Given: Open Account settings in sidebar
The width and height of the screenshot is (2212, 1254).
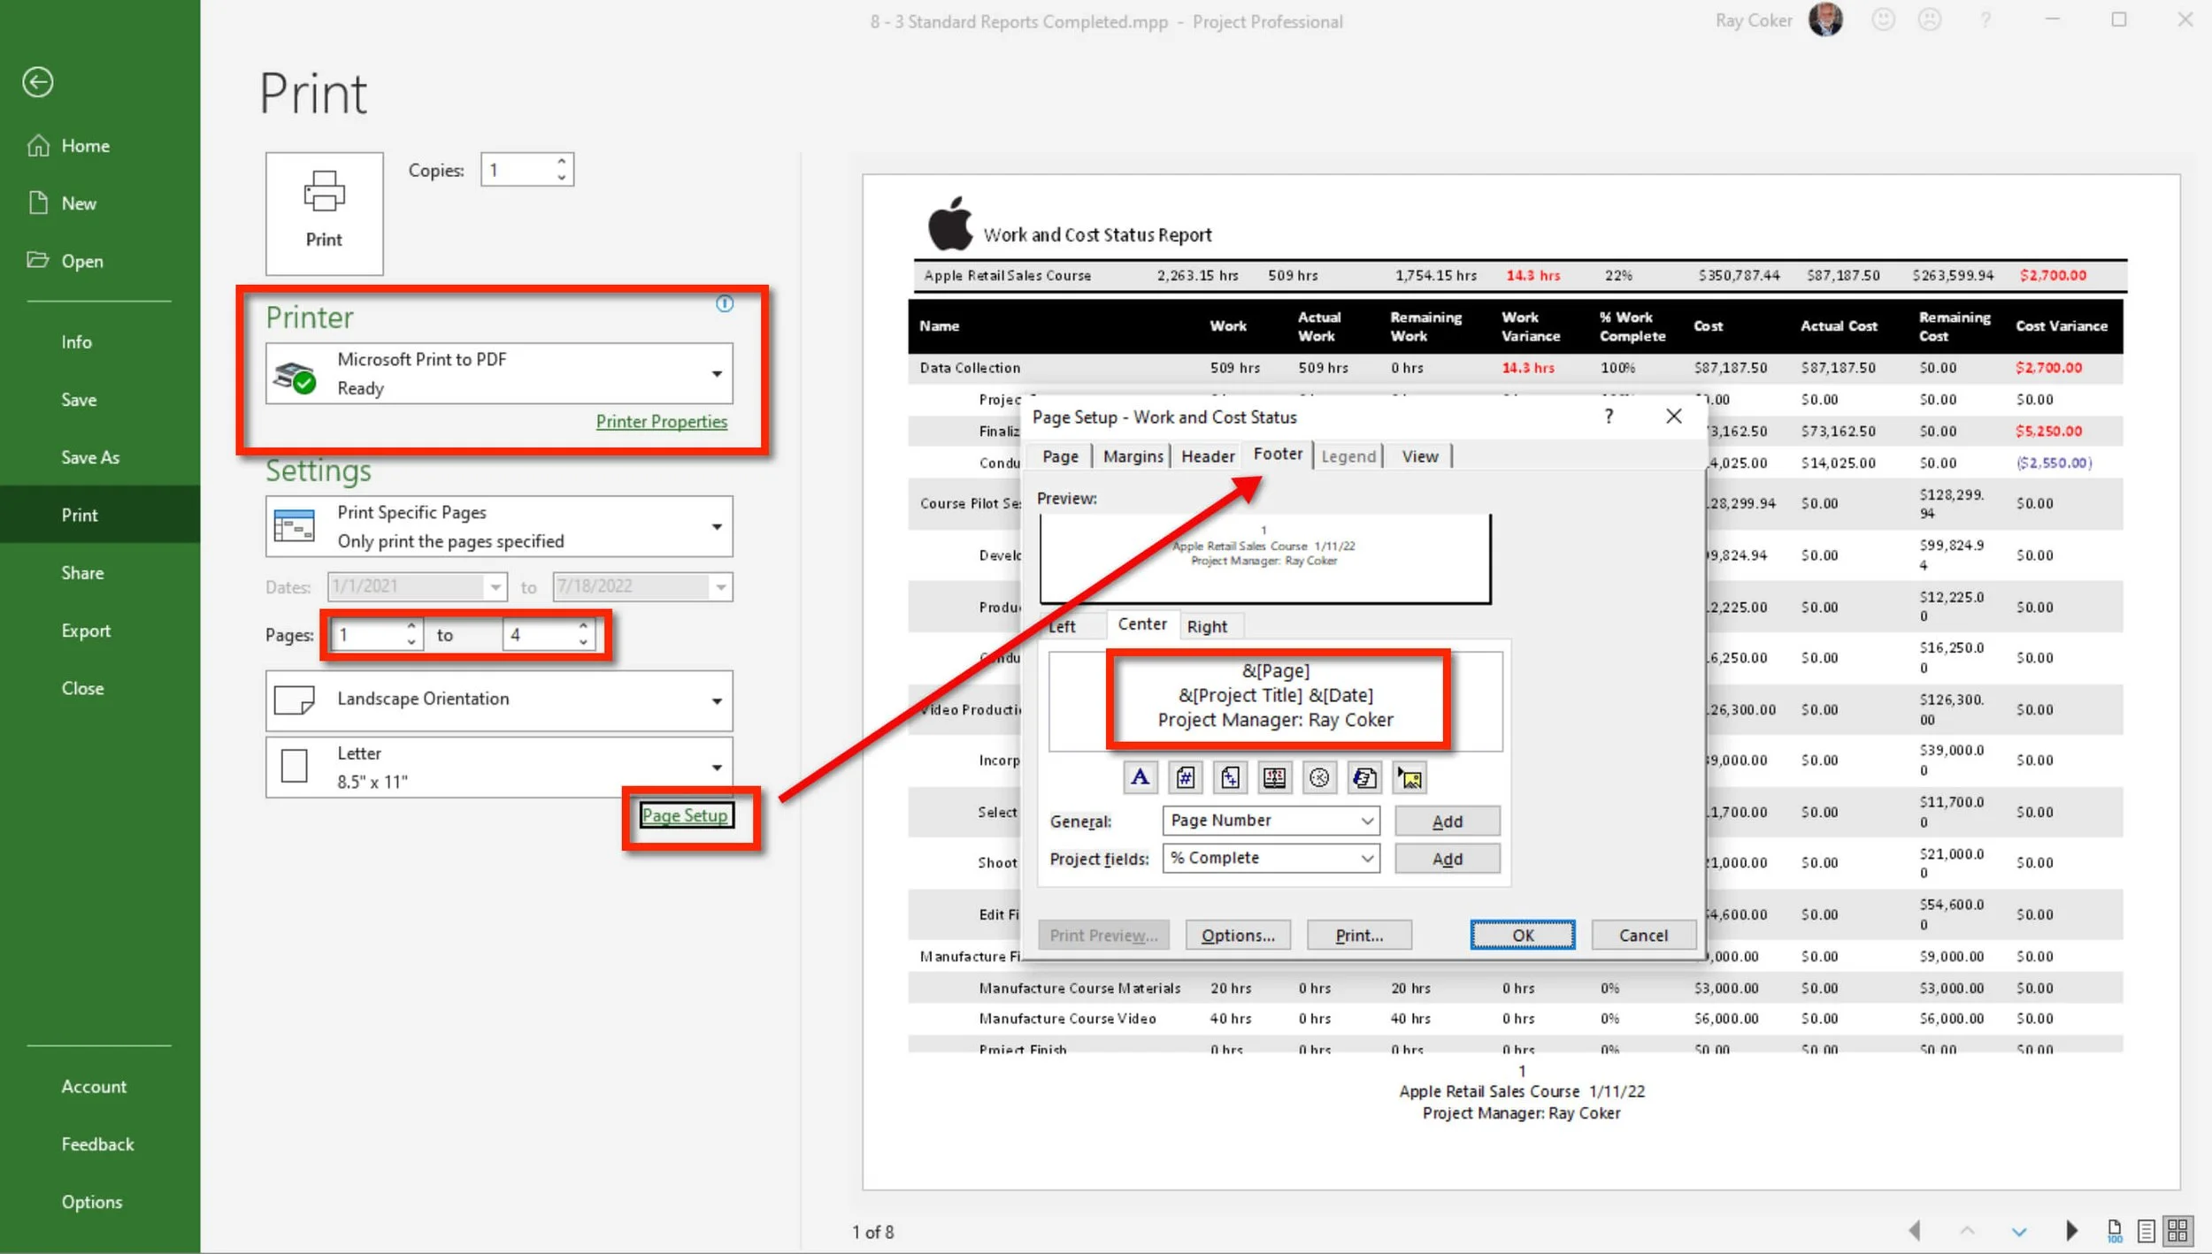Looking at the screenshot, I should (x=94, y=1087).
